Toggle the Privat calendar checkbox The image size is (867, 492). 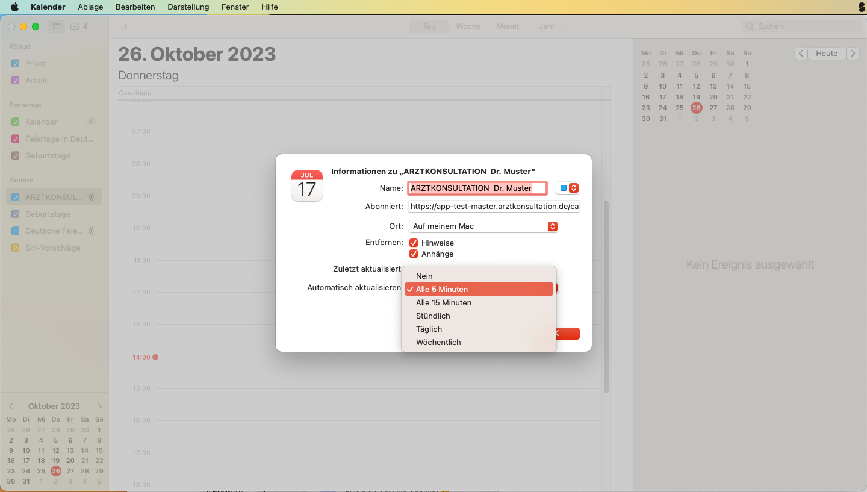point(16,63)
